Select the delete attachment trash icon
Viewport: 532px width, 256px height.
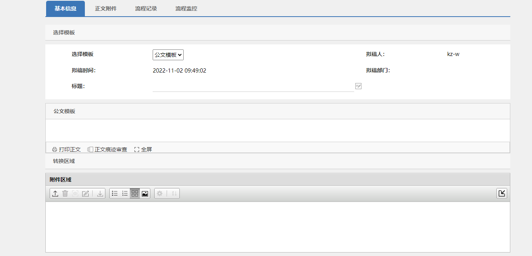point(65,193)
